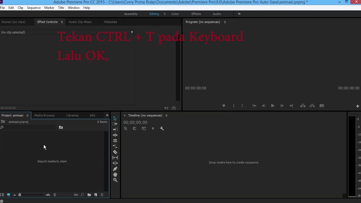This screenshot has width=361, height=203.
Task: Switch to the Color workspace
Action: (175, 14)
